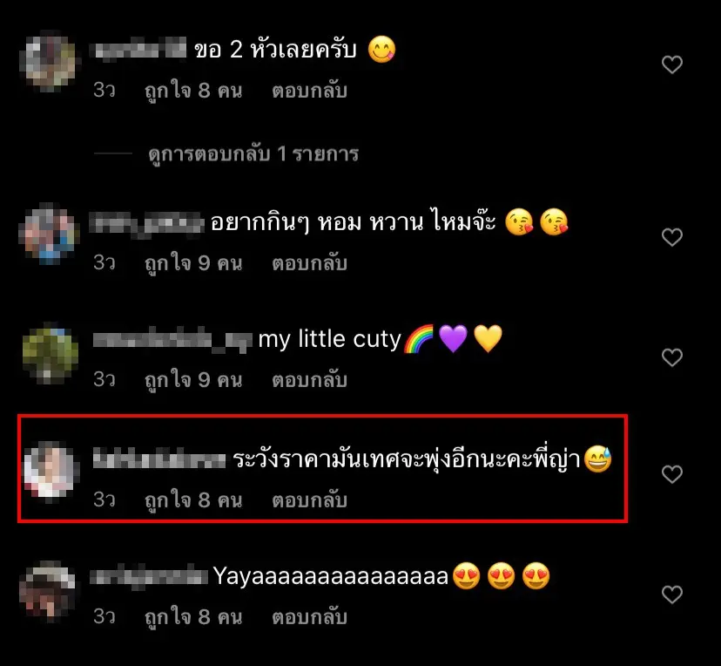
Task: Reply to the "my little cuty" comment
Action: coord(309,380)
